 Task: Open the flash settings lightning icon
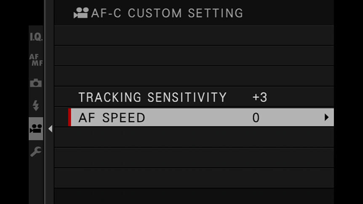36,106
